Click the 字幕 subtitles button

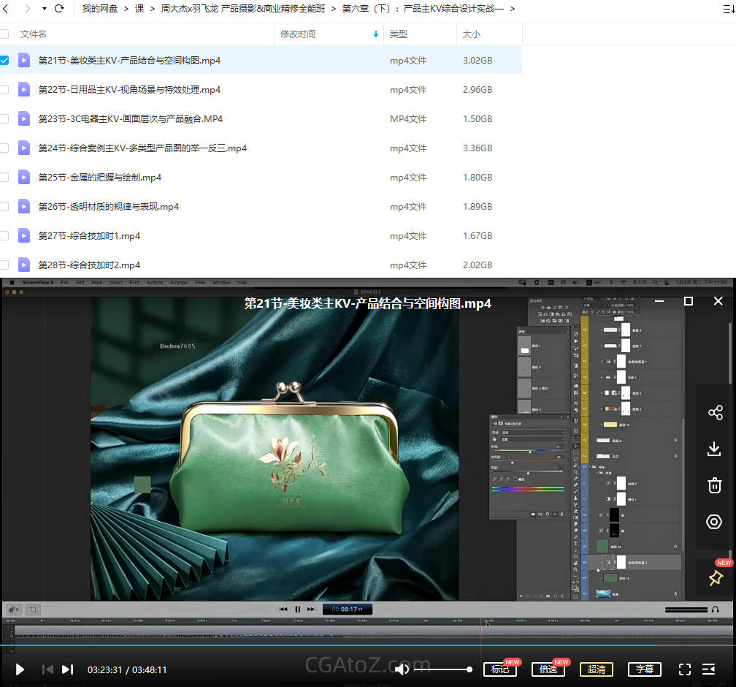644,669
